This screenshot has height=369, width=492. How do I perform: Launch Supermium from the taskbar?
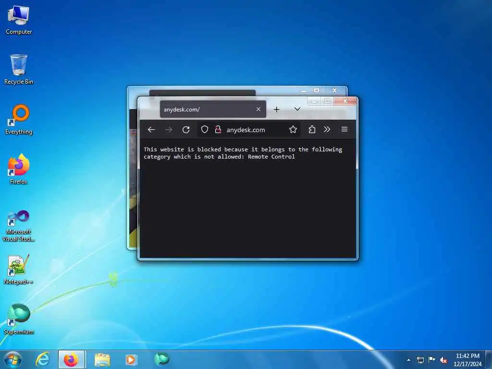click(x=162, y=359)
